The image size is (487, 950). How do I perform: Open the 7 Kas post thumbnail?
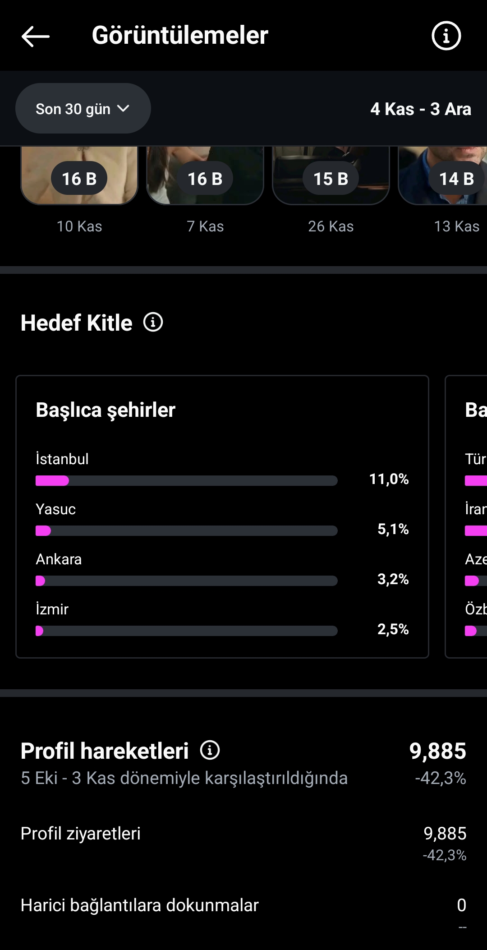[x=205, y=175]
